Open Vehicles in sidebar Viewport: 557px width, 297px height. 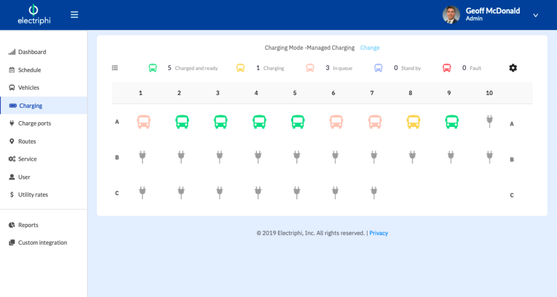click(x=43, y=88)
